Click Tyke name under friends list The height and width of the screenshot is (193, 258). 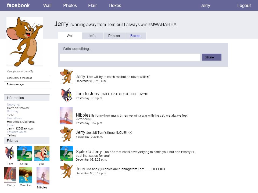pos(41,164)
